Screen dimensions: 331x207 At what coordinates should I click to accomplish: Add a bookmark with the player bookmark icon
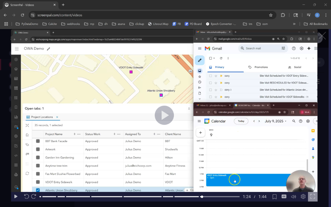pos(274,196)
